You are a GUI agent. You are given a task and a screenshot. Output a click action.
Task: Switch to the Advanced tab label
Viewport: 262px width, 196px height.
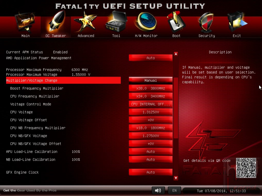(x=86, y=36)
